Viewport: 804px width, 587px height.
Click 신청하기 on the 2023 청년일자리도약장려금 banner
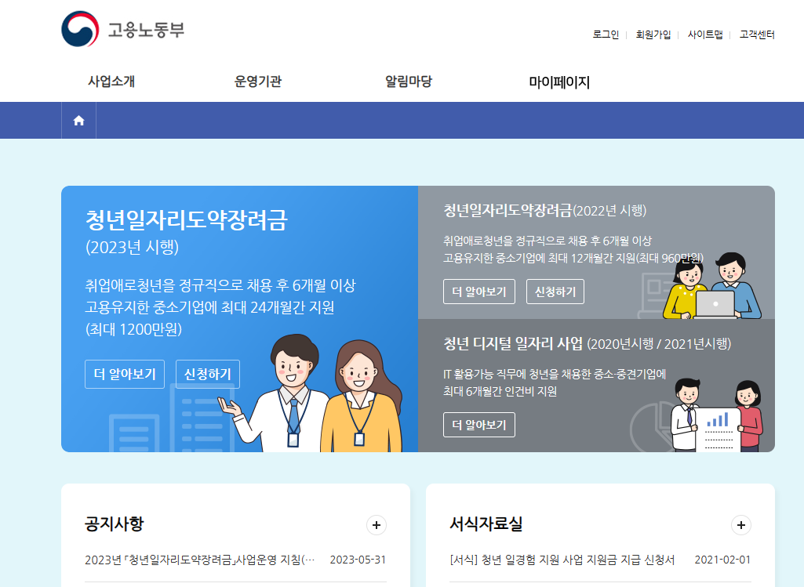[x=207, y=374]
